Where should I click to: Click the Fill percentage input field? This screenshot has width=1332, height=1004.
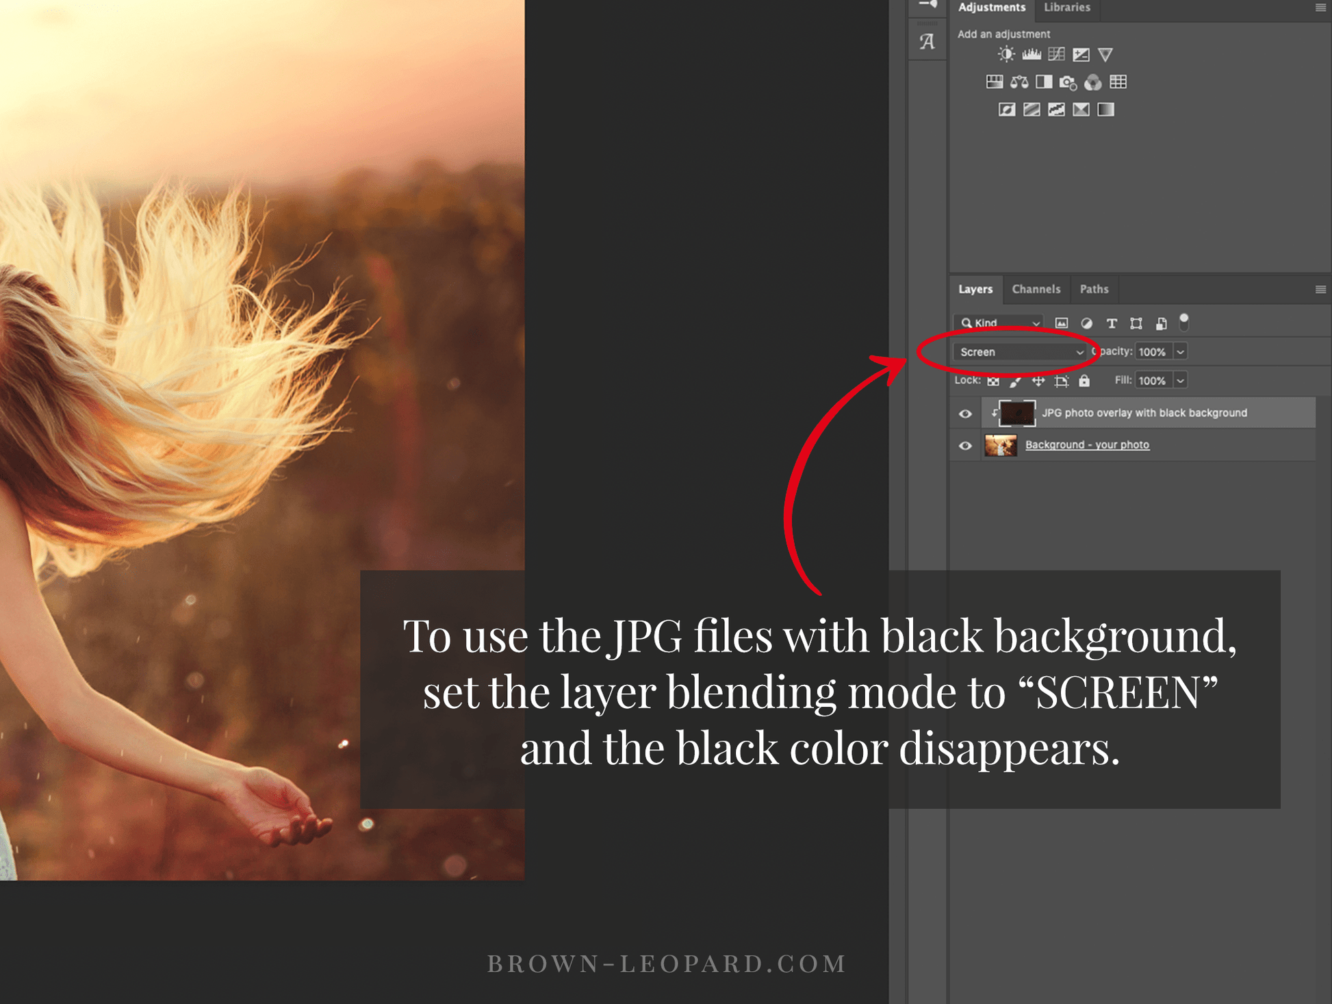point(1153,381)
